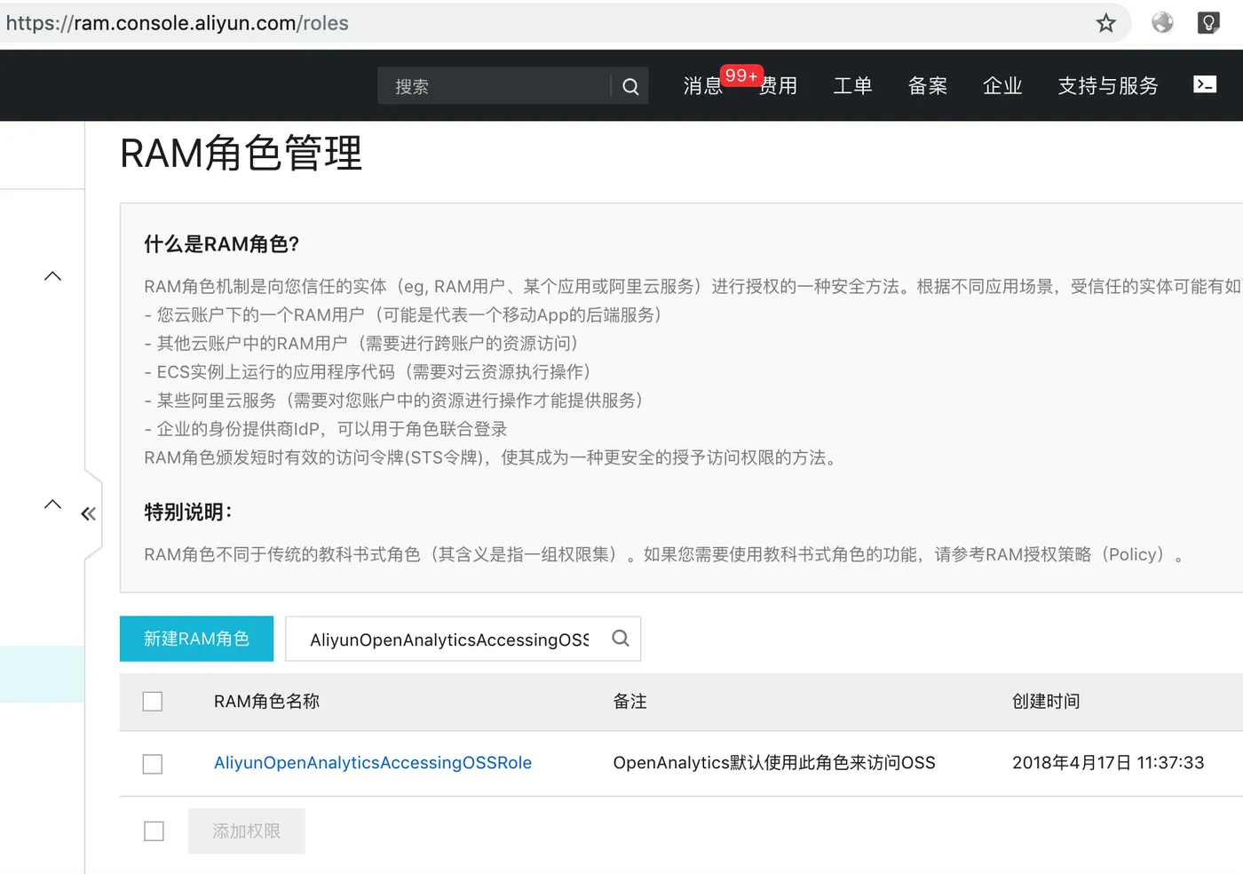Open the AliyunOpenAnalyticsAccessingOSSRole link
1243x874 pixels.
pyautogui.click(x=373, y=763)
